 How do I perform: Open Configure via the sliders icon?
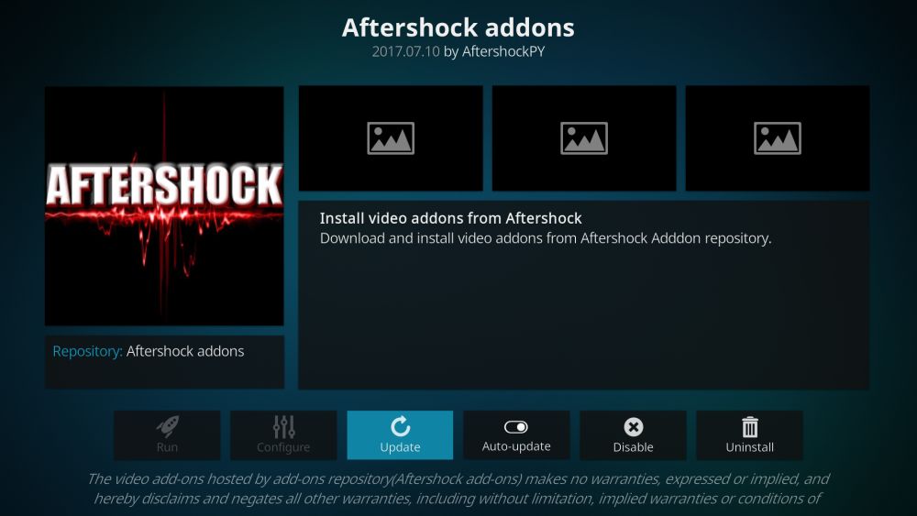[283, 426]
